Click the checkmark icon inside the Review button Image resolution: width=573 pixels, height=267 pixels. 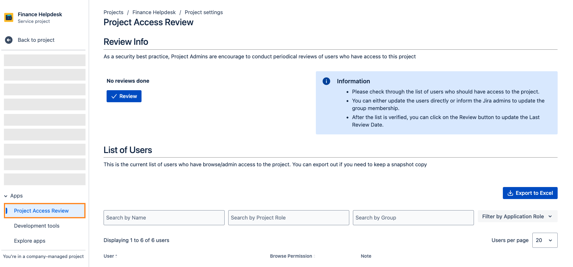114,96
